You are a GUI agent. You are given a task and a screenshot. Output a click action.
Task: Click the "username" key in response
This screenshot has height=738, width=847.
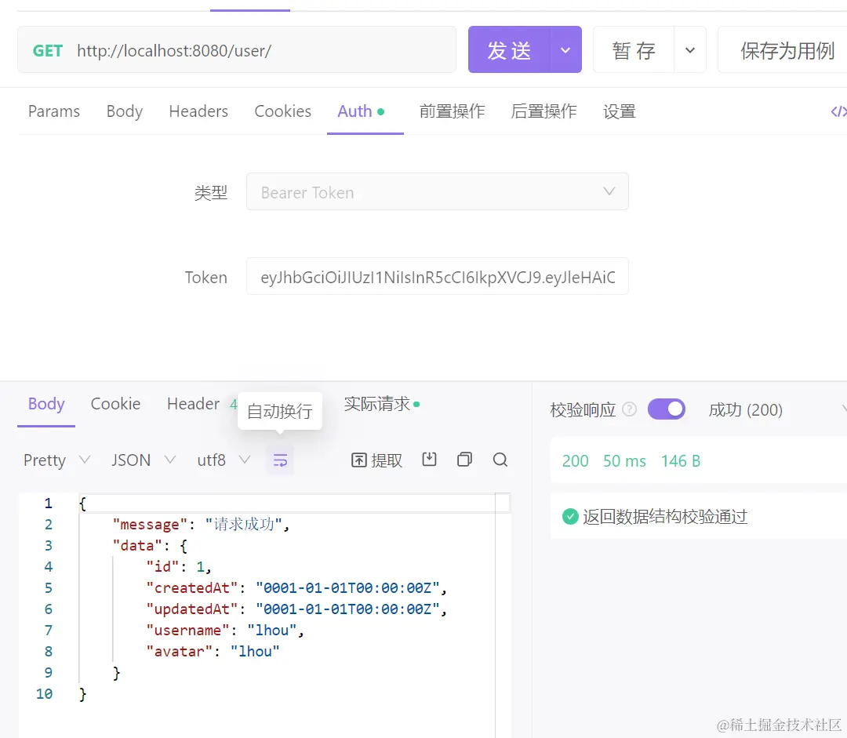(187, 630)
